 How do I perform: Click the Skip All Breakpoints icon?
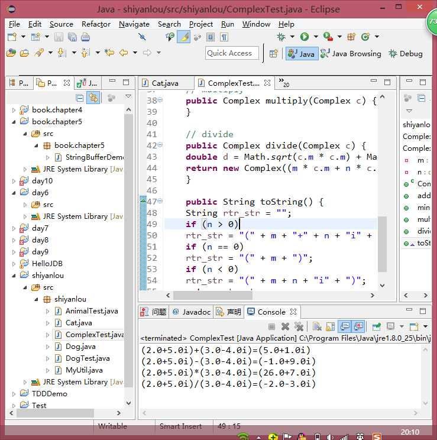(x=142, y=37)
